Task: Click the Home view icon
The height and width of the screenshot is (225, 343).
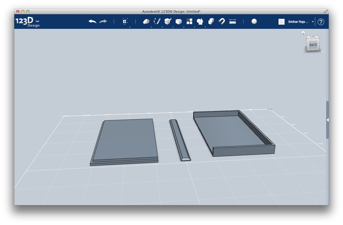Action: pos(303,32)
